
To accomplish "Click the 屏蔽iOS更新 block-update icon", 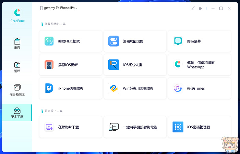I will click(49, 65).
